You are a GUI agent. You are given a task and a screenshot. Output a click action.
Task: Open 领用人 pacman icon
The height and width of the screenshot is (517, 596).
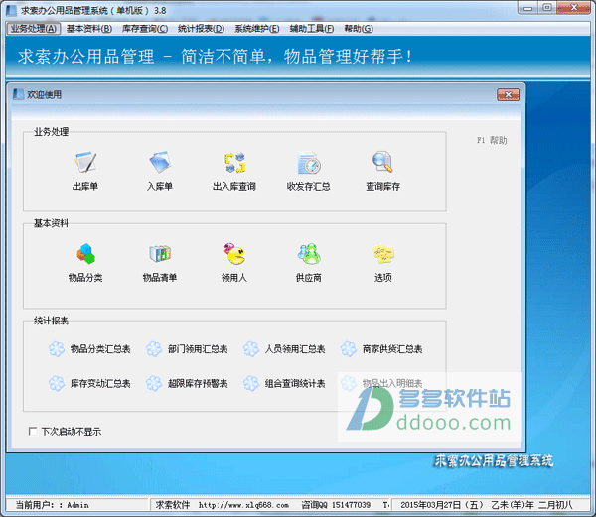pos(234,254)
